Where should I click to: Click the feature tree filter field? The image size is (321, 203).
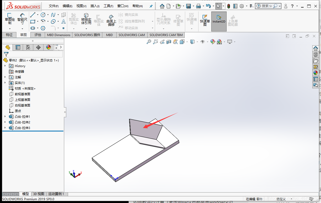[x=33, y=54]
